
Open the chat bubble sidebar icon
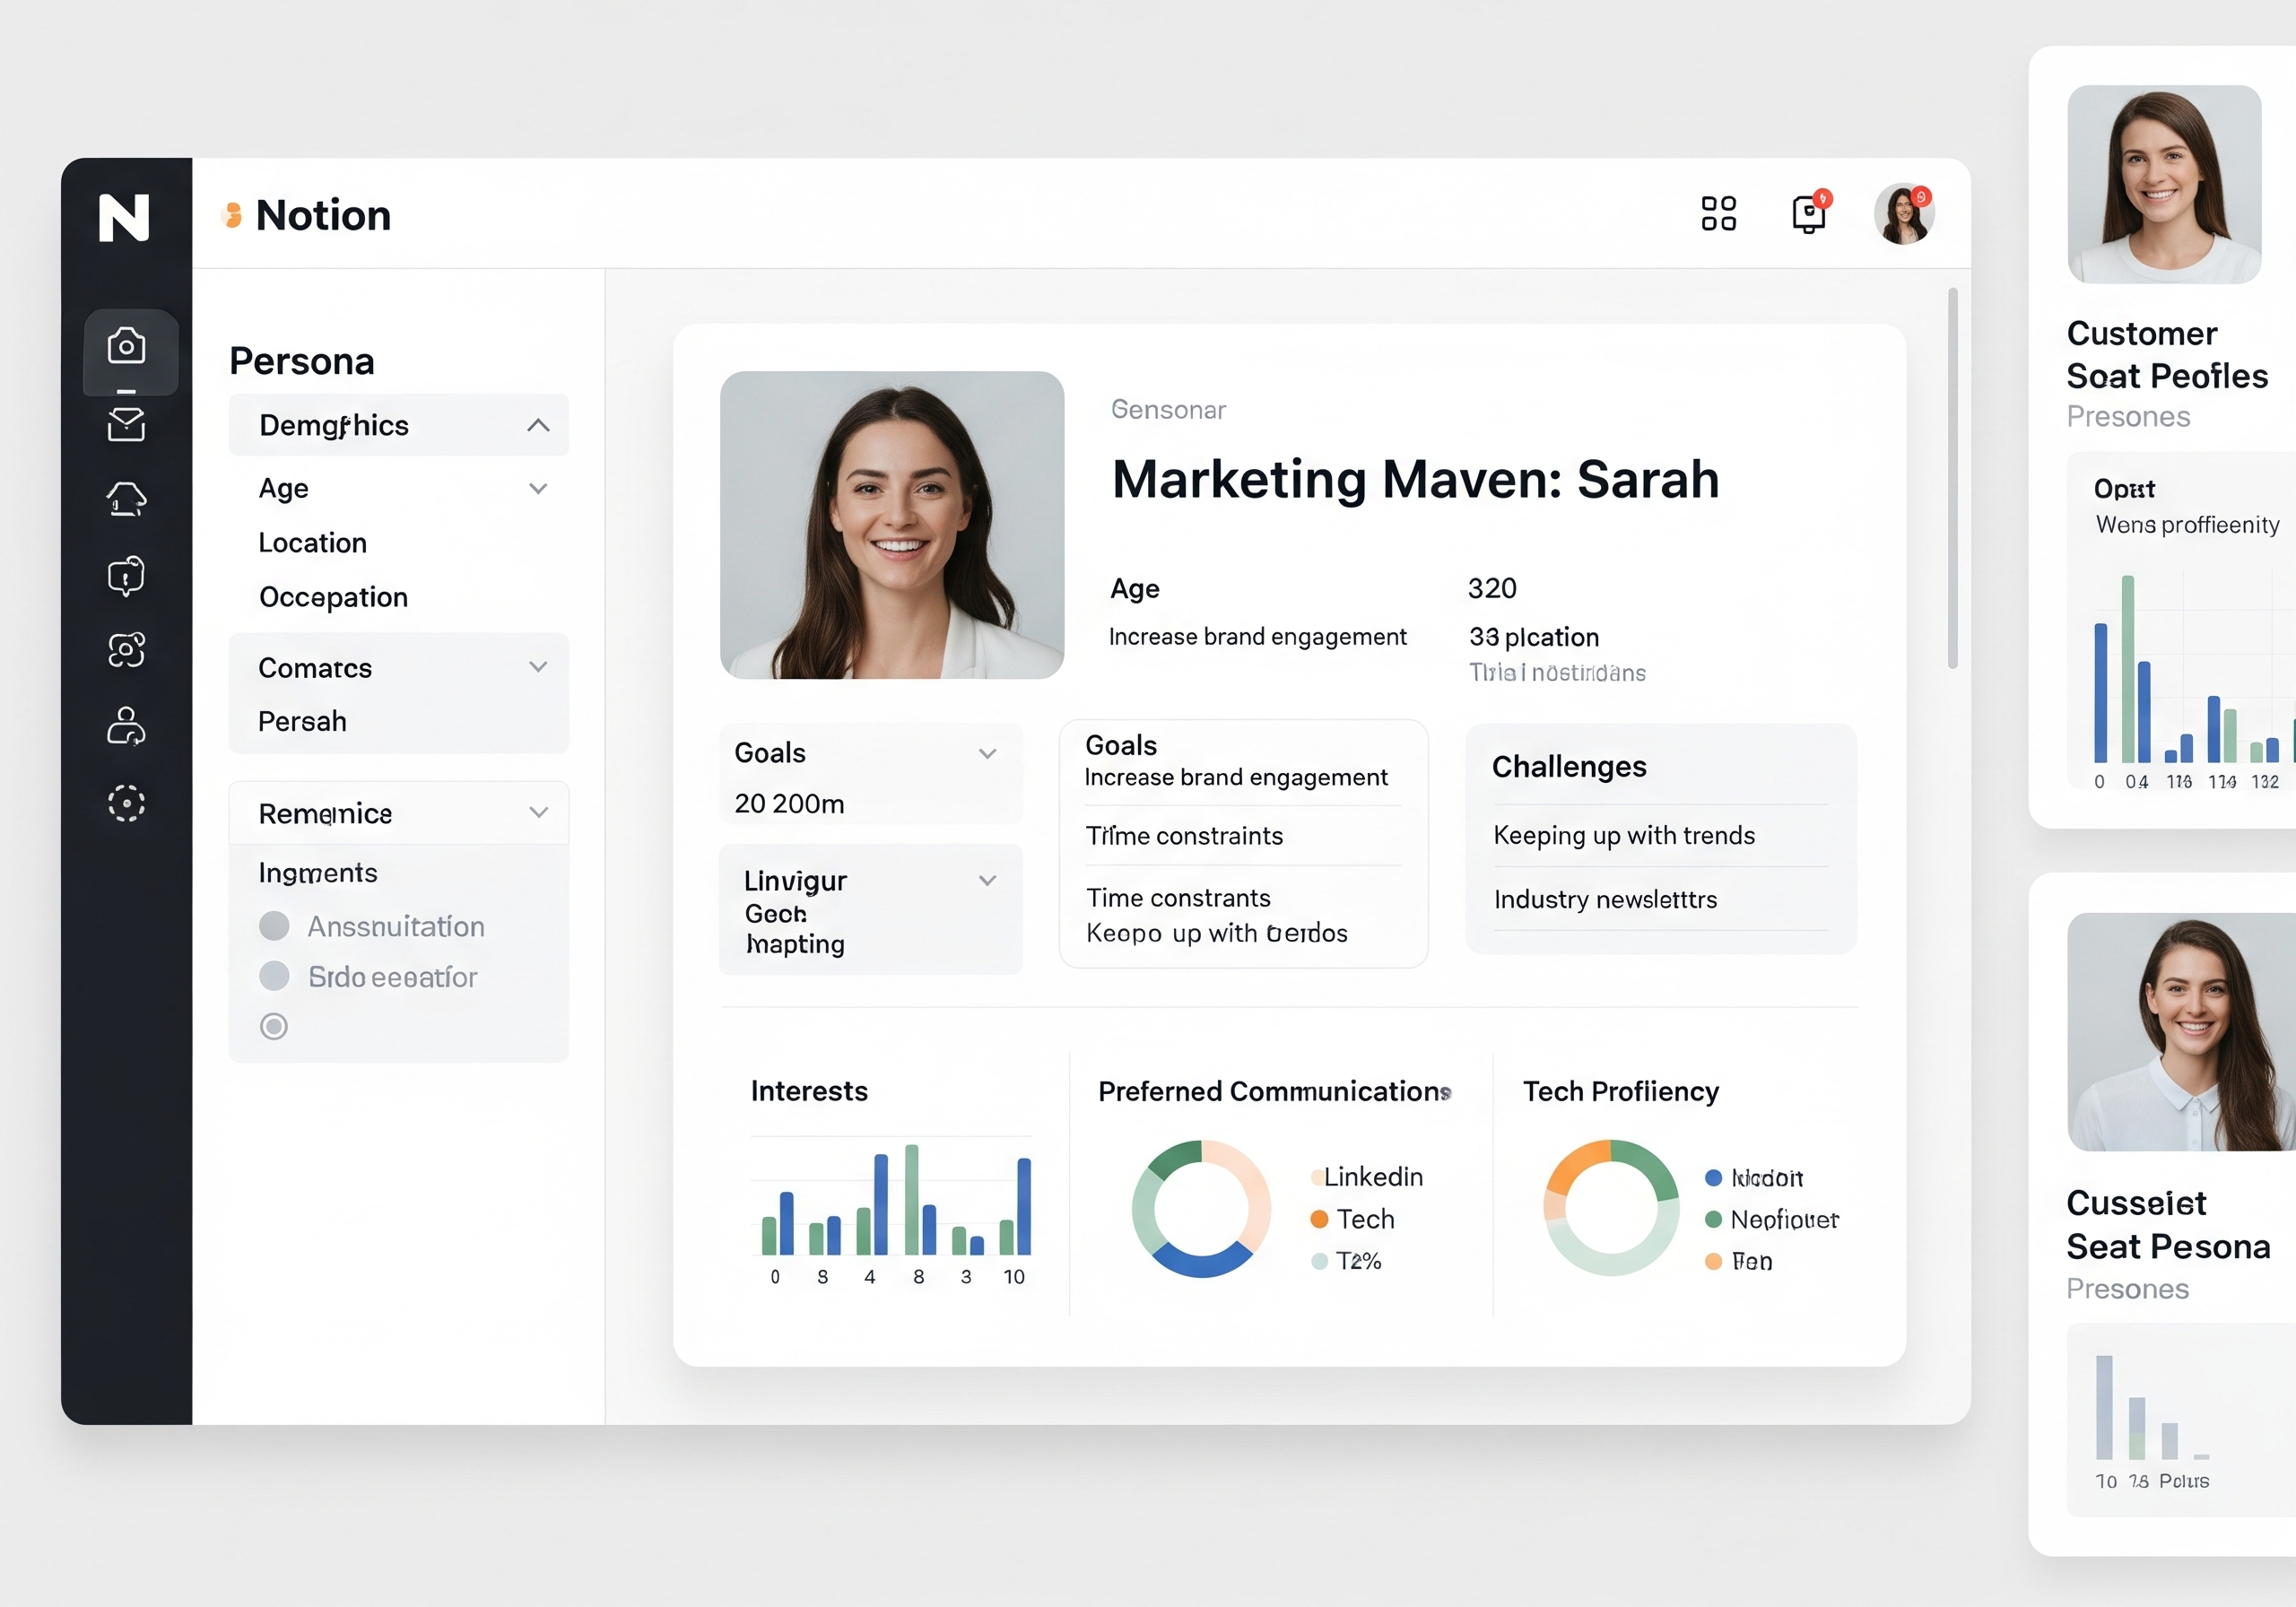coord(126,575)
